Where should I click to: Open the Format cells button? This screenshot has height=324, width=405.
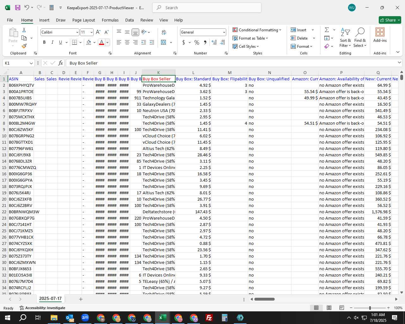click(302, 46)
